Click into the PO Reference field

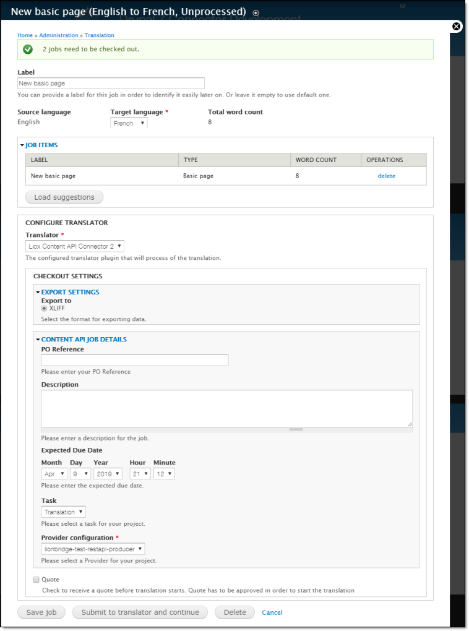click(x=134, y=360)
